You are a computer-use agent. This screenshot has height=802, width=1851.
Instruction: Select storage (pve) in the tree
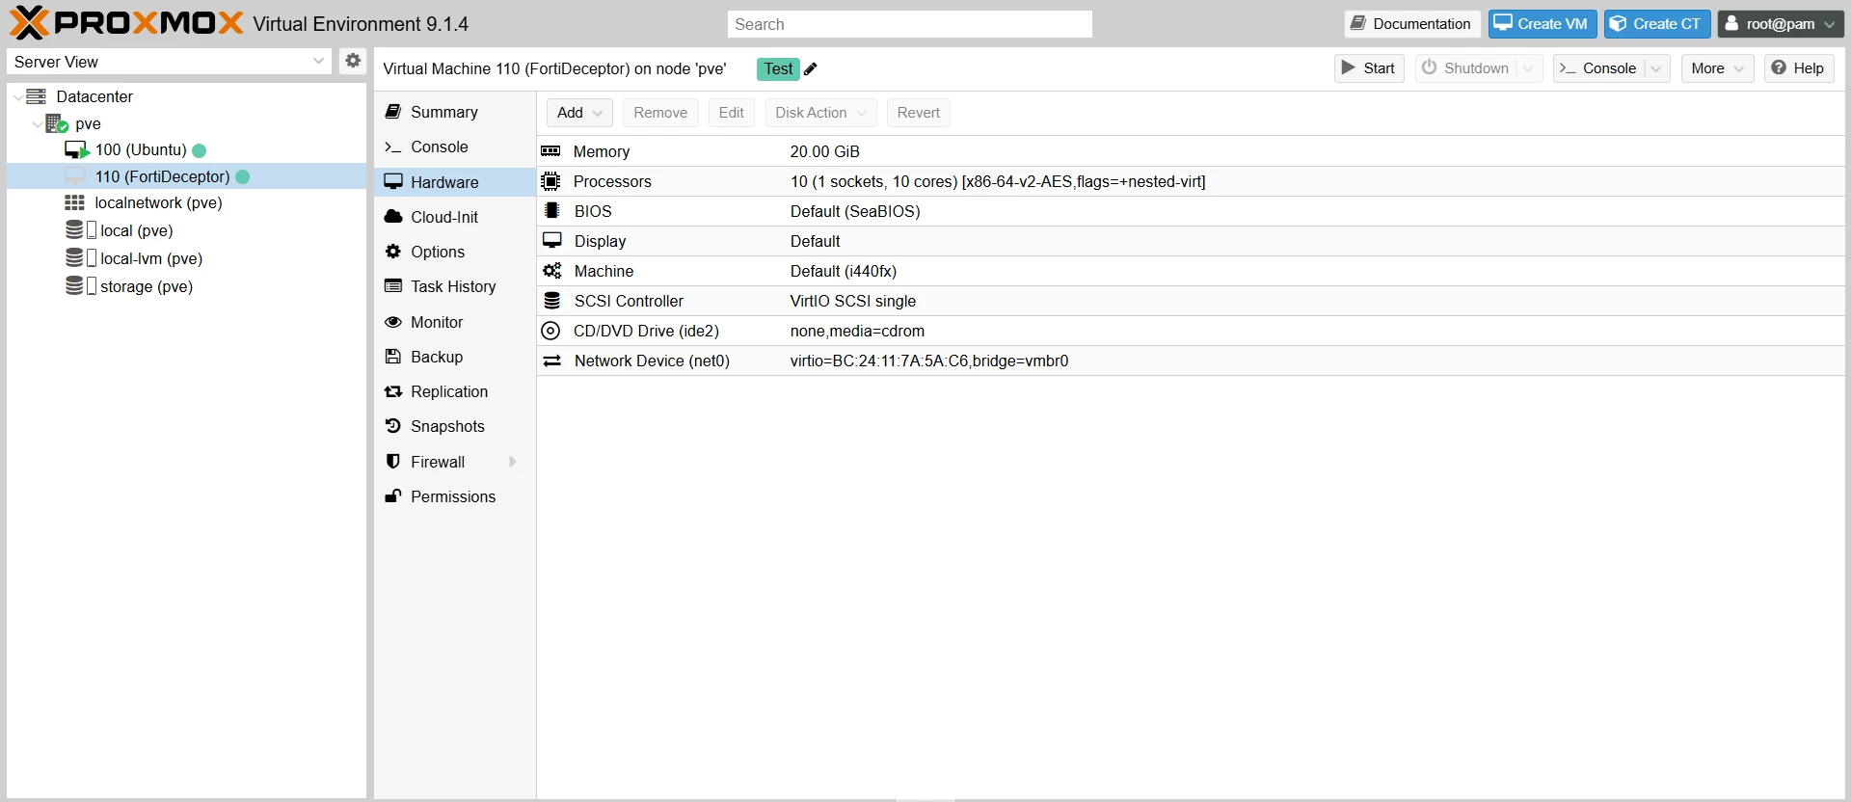187,286
